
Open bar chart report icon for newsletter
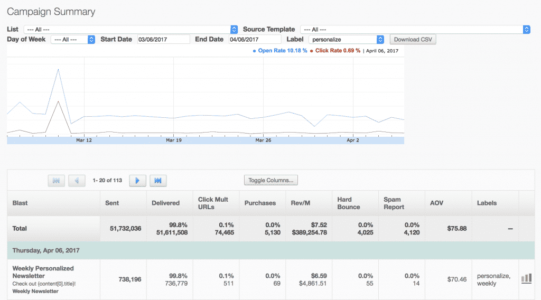526,278
